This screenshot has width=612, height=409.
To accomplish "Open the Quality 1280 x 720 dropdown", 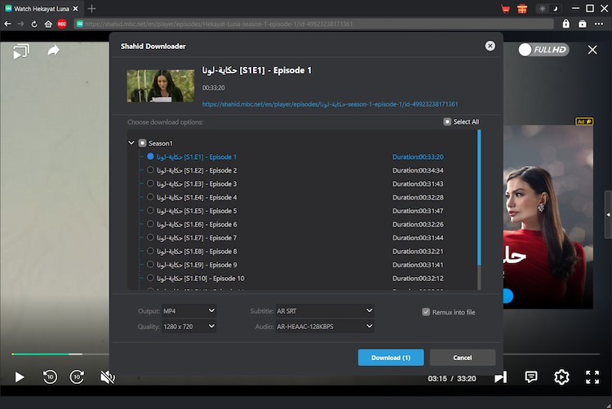I will click(188, 327).
